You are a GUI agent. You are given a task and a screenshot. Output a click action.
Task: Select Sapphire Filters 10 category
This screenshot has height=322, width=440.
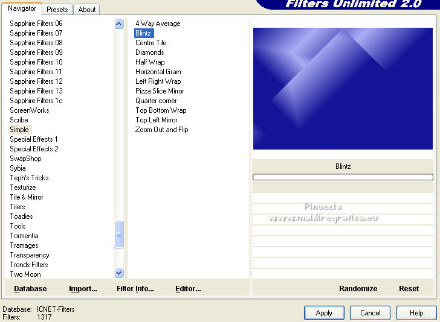(36, 62)
